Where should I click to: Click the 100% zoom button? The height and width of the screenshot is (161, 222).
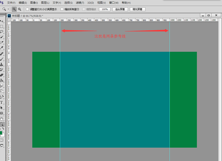pyautogui.click(x=105, y=9)
